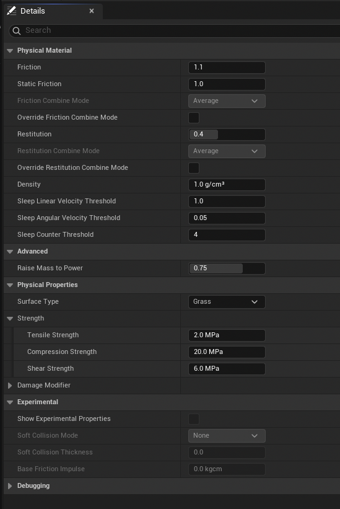Edit Compression Strength value 20.0 MPa

(227, 352)
